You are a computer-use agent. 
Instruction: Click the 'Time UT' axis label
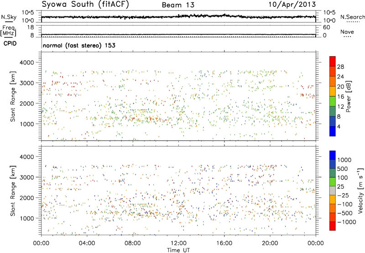tap(178, 250)
